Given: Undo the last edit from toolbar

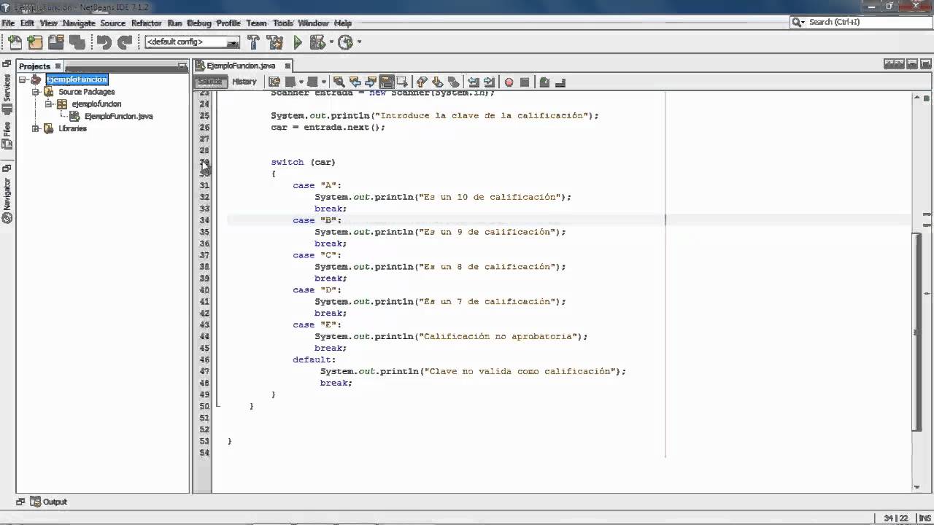Looking at the screenshot, I should [104, 42].
